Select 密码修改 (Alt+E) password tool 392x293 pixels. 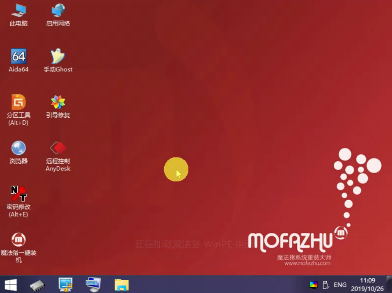tap(18, 201)
